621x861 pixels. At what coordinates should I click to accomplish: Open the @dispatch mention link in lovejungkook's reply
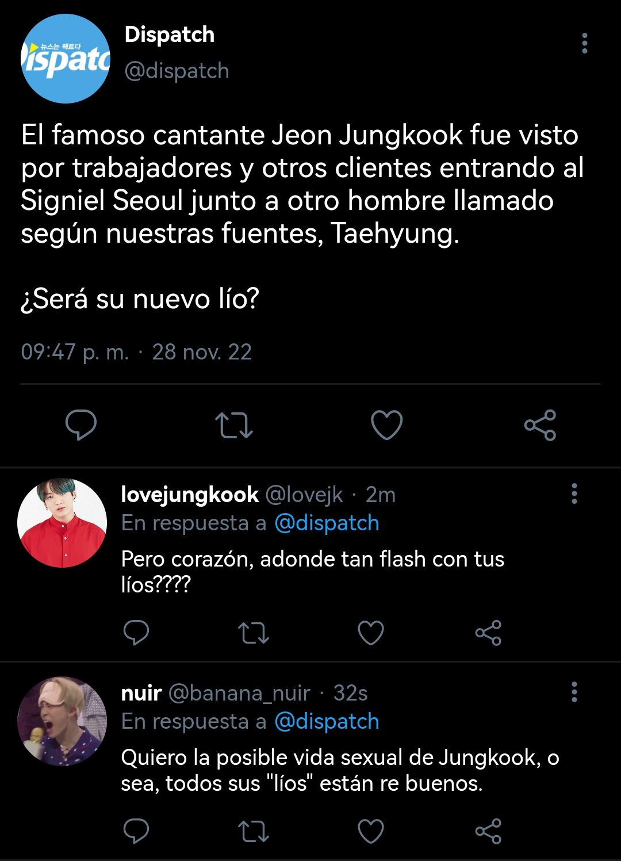(x=327, y=523)
